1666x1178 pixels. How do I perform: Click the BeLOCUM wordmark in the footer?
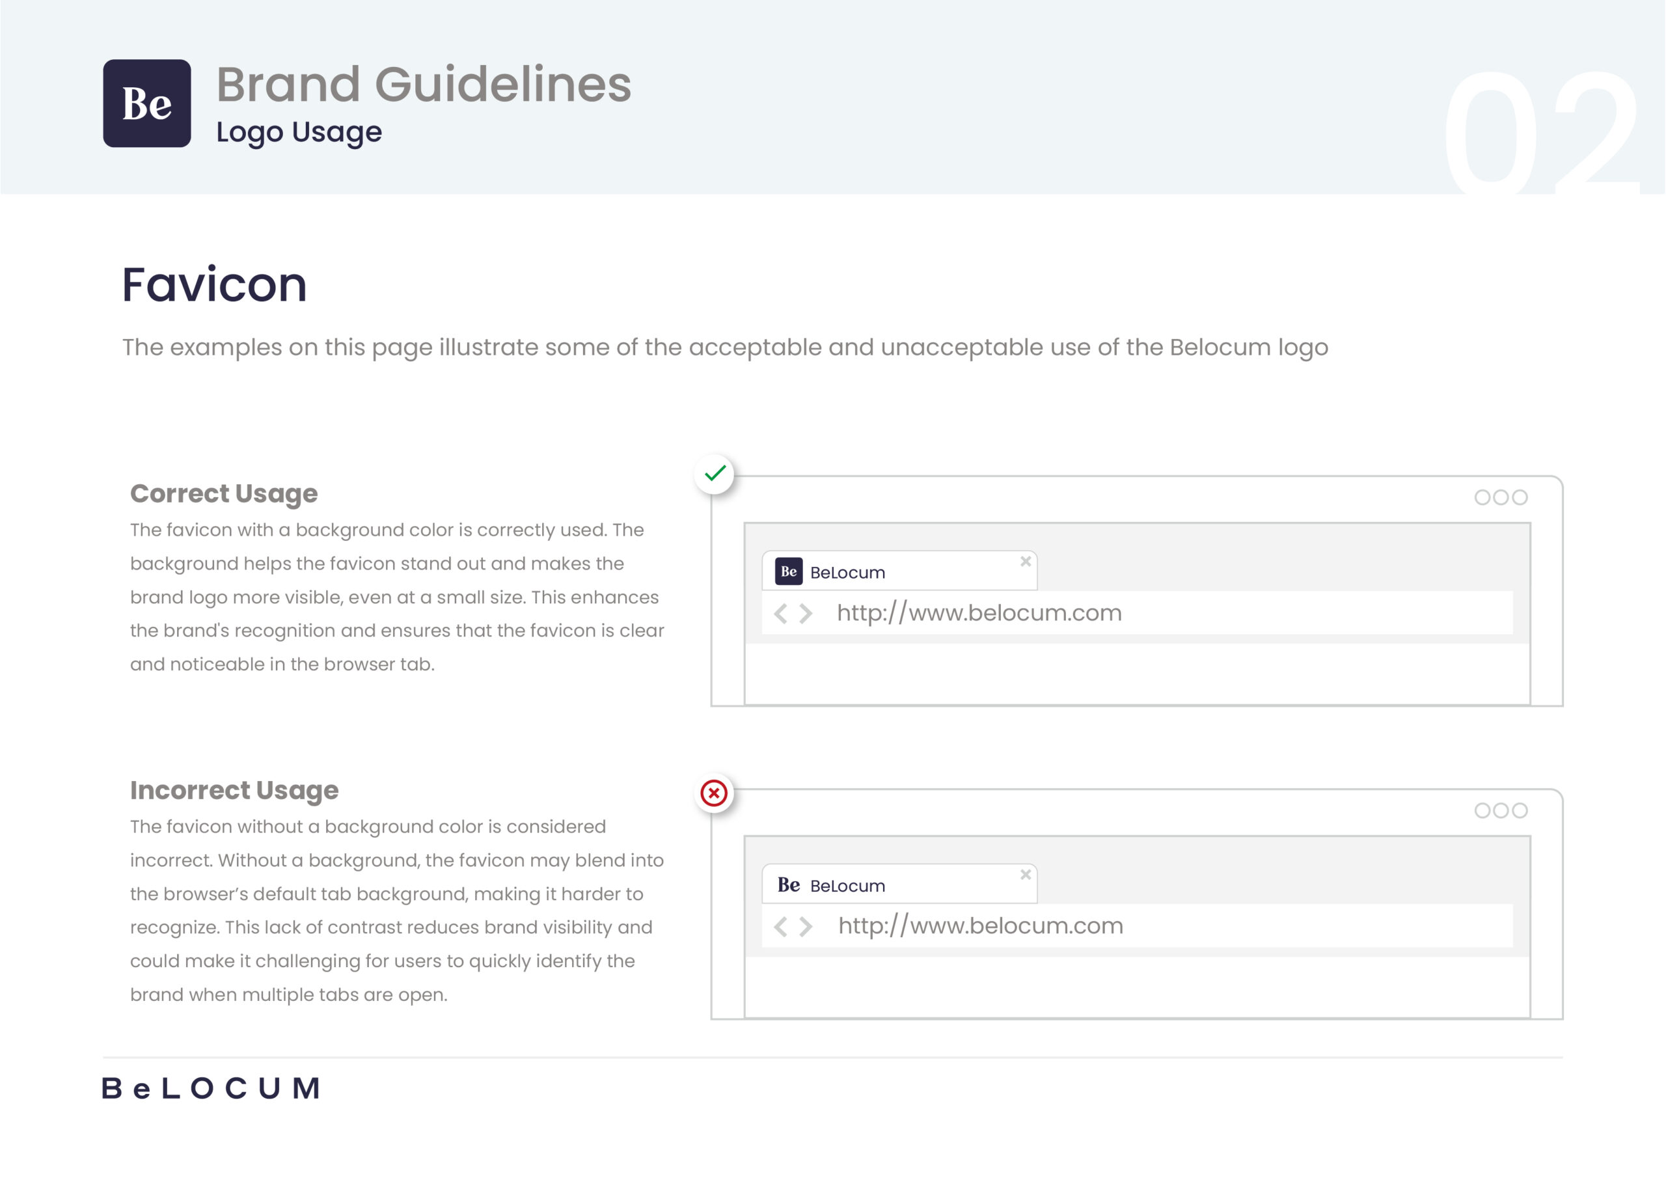(211, 1088)
